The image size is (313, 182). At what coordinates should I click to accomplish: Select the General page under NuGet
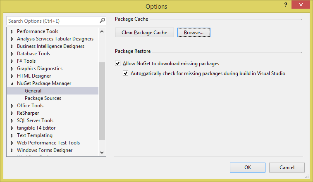pyautogui.click(x=33, y=91)
